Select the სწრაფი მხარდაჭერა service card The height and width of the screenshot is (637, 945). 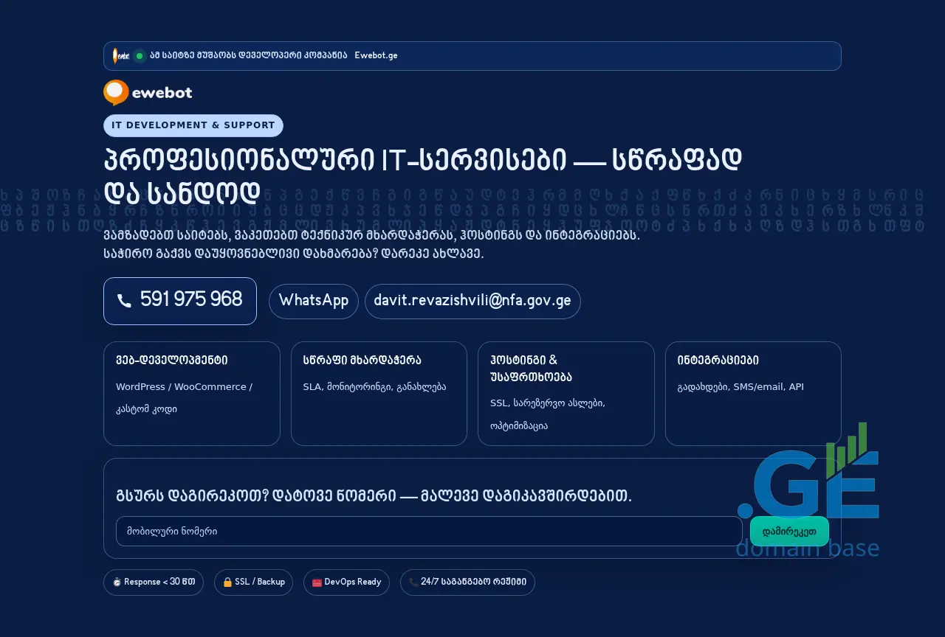click(379, 393)
